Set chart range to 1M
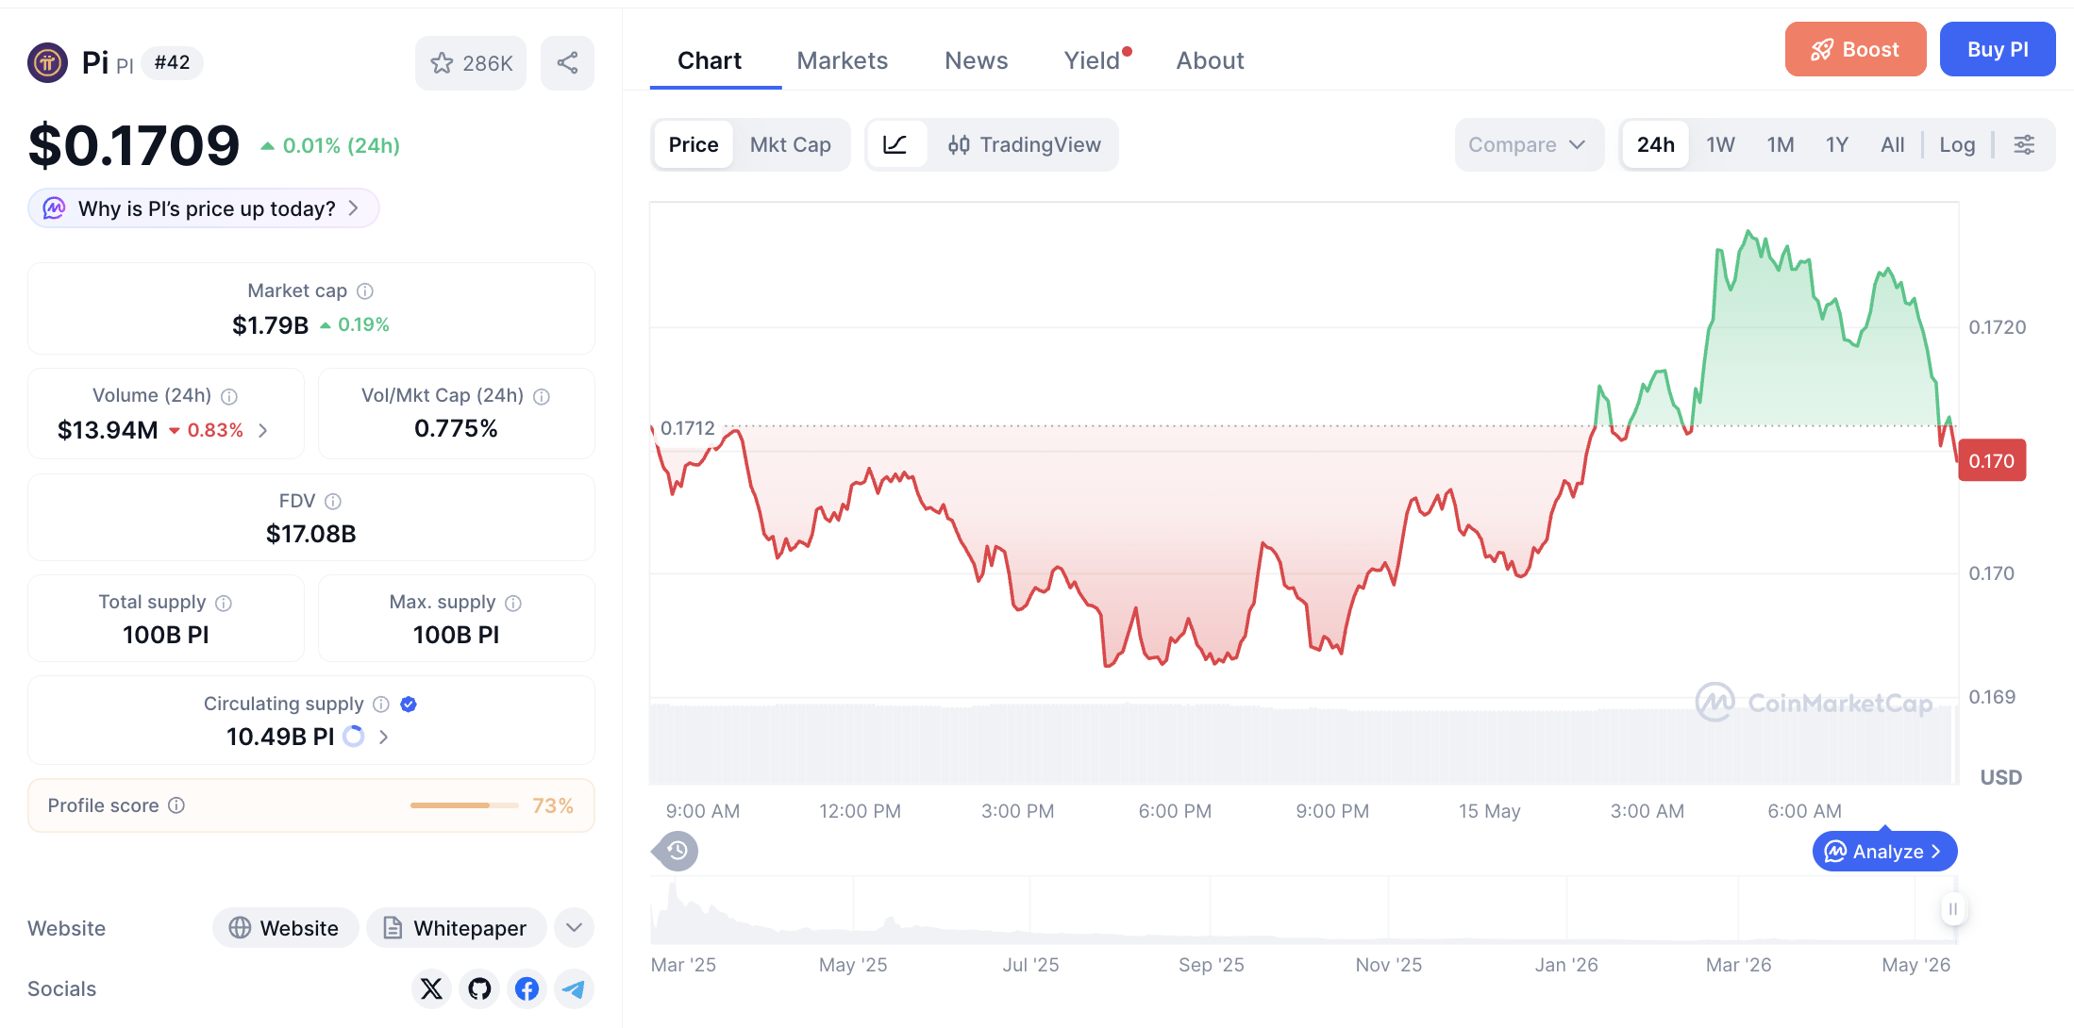Image resolution: width=2074 pixels, height=1028 pixels. 1781,144
